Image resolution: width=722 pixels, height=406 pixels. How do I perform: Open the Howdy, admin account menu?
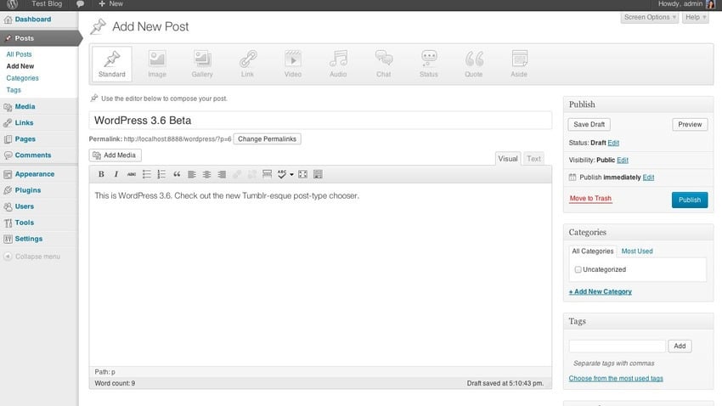click(686, 3)
